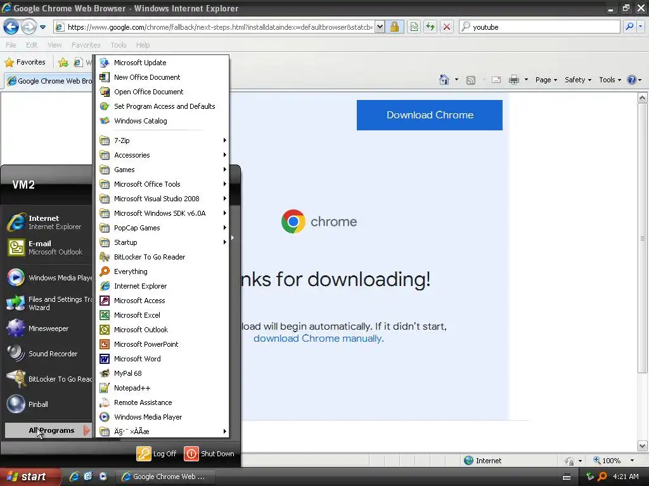Click the Shut Down button
This screenshot has width=649, height=486.
pyautogui.click(x=209, y=454)
